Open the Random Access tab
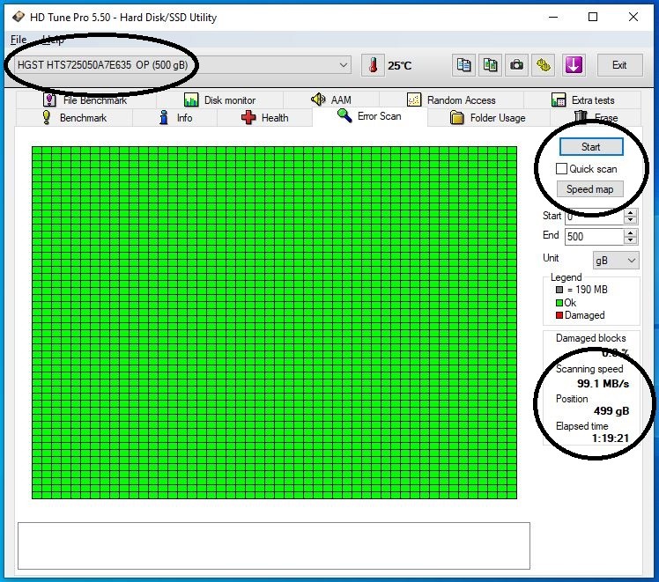 point(451,100)
